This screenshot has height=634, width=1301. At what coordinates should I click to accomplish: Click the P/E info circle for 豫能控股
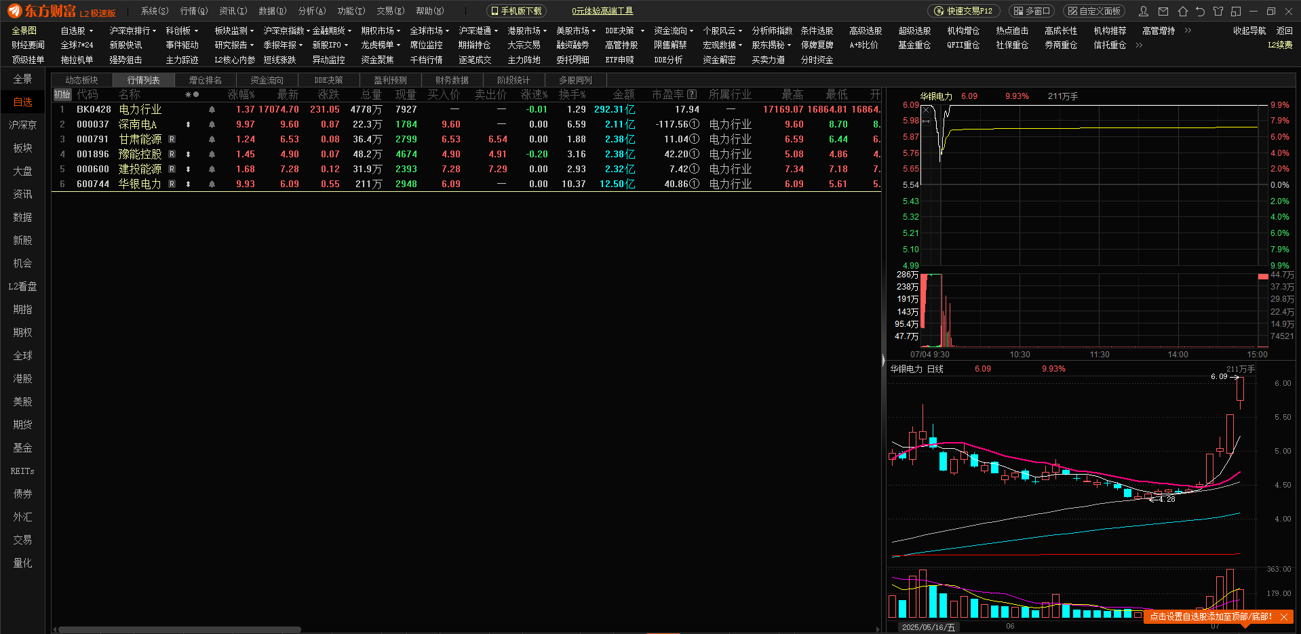(695, 155)
